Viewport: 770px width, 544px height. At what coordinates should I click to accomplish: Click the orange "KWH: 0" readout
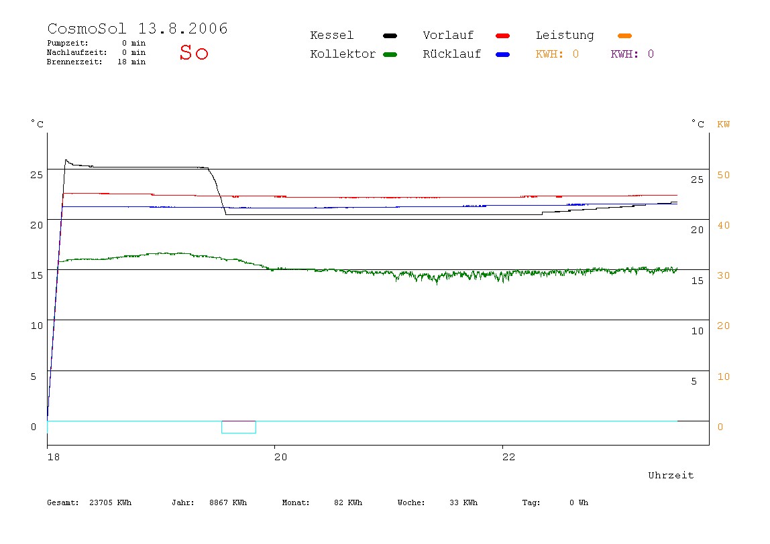557,54
